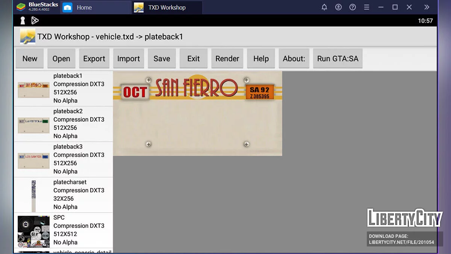451x254 pixels.
Task: Click the TXD Workshop app logo icon
Action: 27,37
